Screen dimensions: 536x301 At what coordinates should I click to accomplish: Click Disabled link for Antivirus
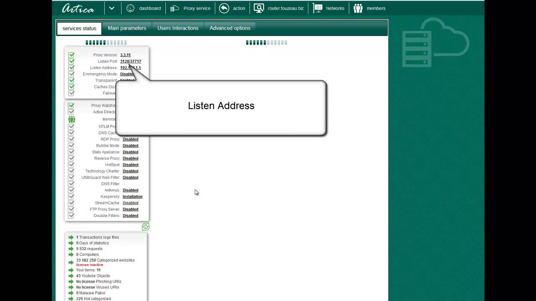130,190
